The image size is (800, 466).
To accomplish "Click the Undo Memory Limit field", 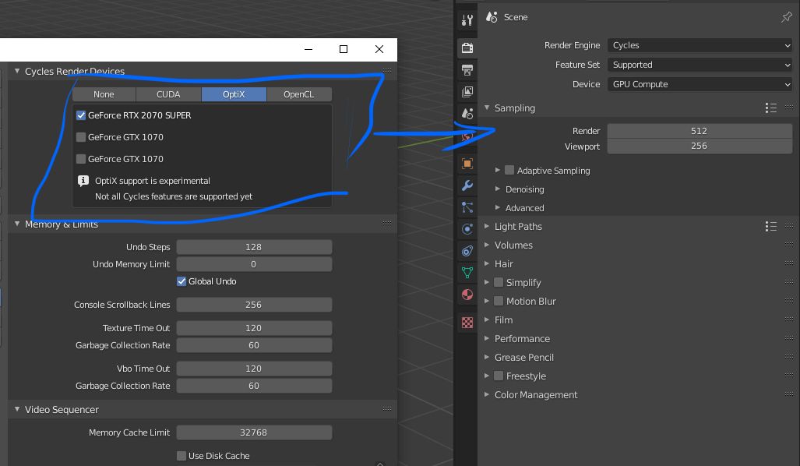I will (254, 264).
